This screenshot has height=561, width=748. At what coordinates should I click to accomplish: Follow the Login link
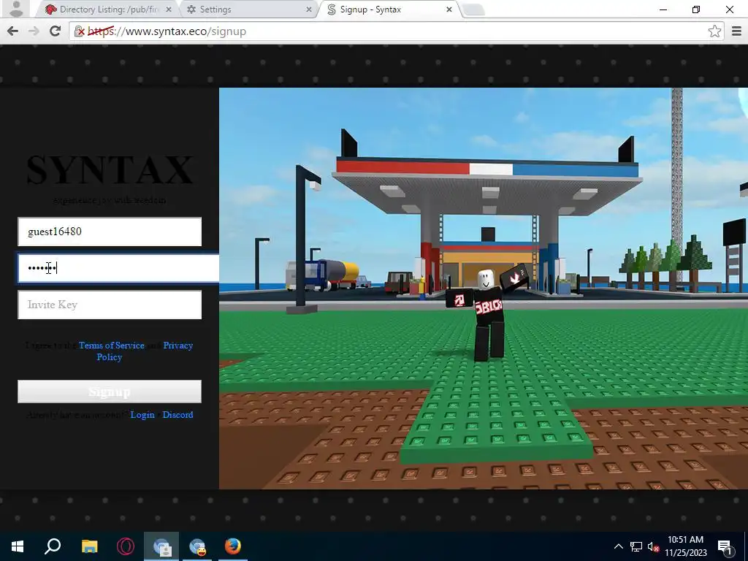coord(142,415)
